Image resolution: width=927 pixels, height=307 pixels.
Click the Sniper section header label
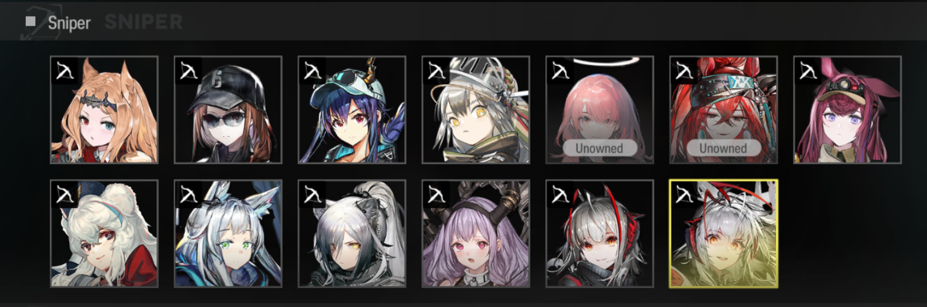[x=69, y=23]
